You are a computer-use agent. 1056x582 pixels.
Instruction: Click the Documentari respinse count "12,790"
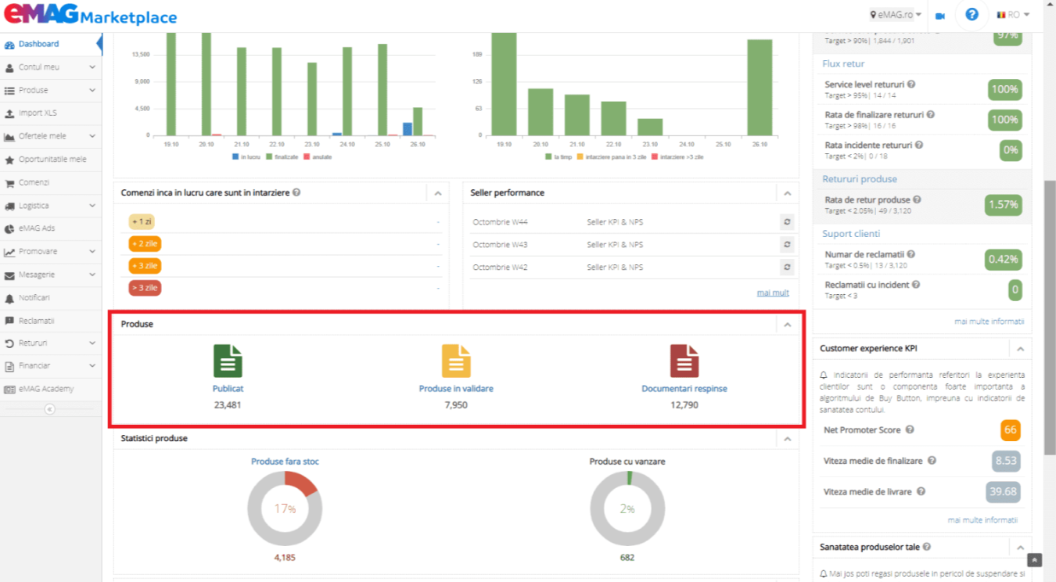[x=684, y=405]
